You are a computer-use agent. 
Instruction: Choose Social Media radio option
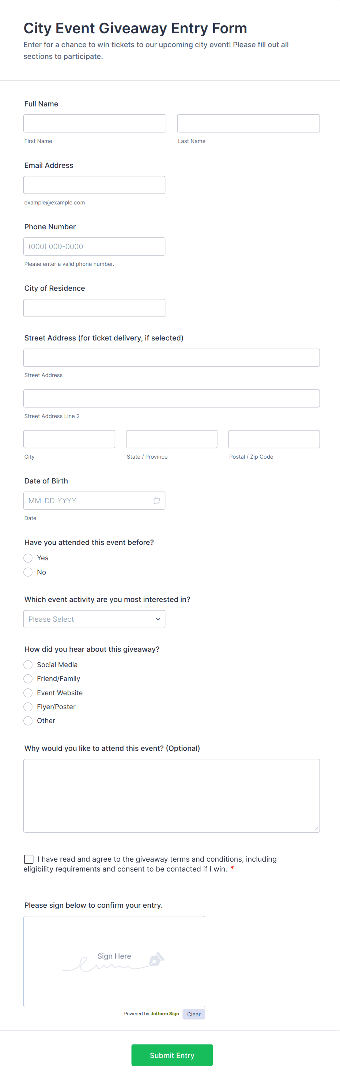28,665
